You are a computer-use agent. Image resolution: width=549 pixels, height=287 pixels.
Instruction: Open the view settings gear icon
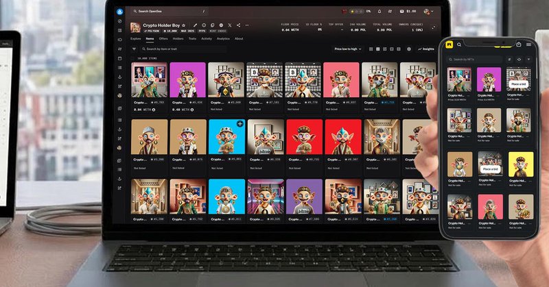point(408,49)
